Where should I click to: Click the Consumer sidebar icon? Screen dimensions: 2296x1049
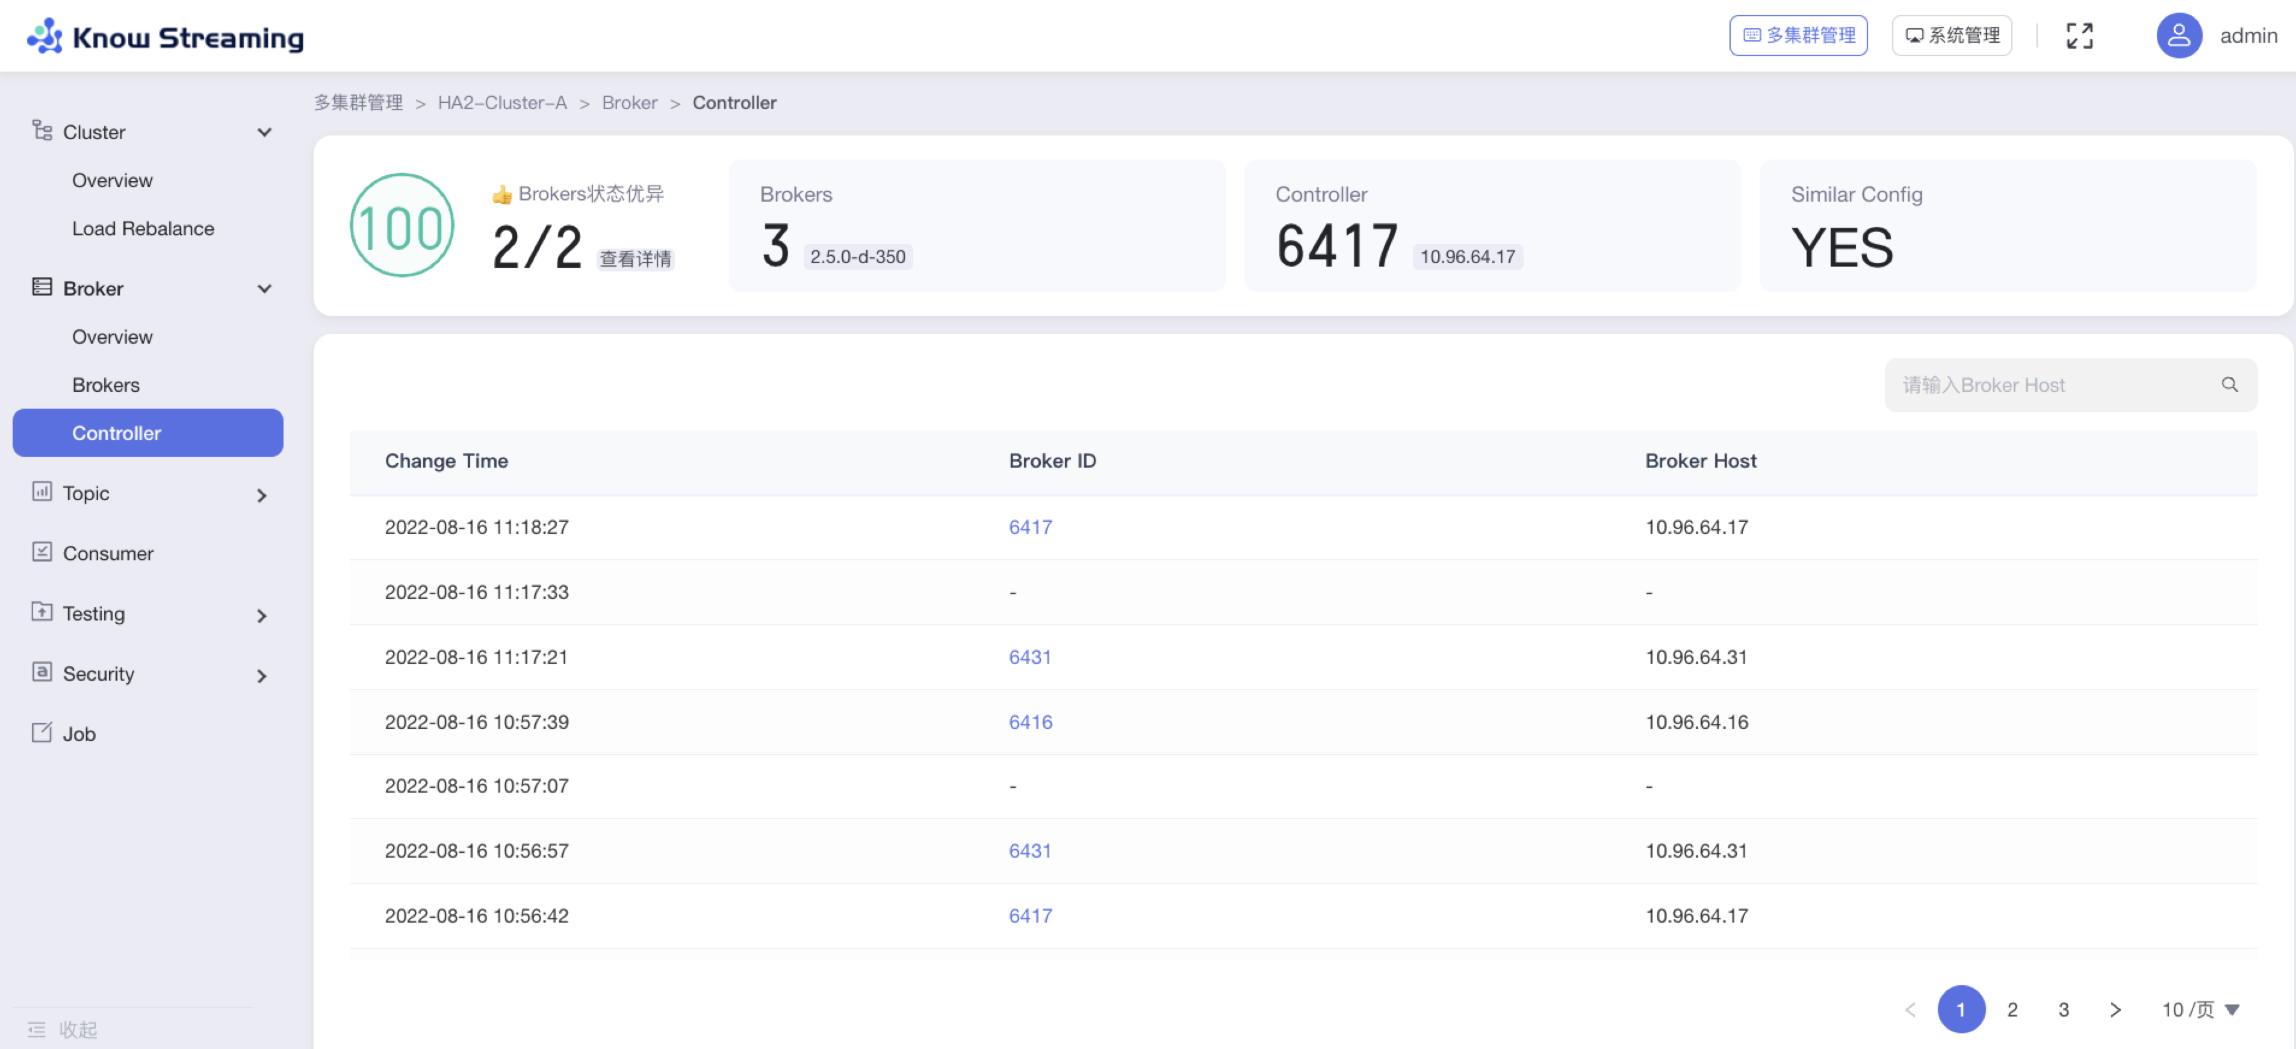point(42,552)
